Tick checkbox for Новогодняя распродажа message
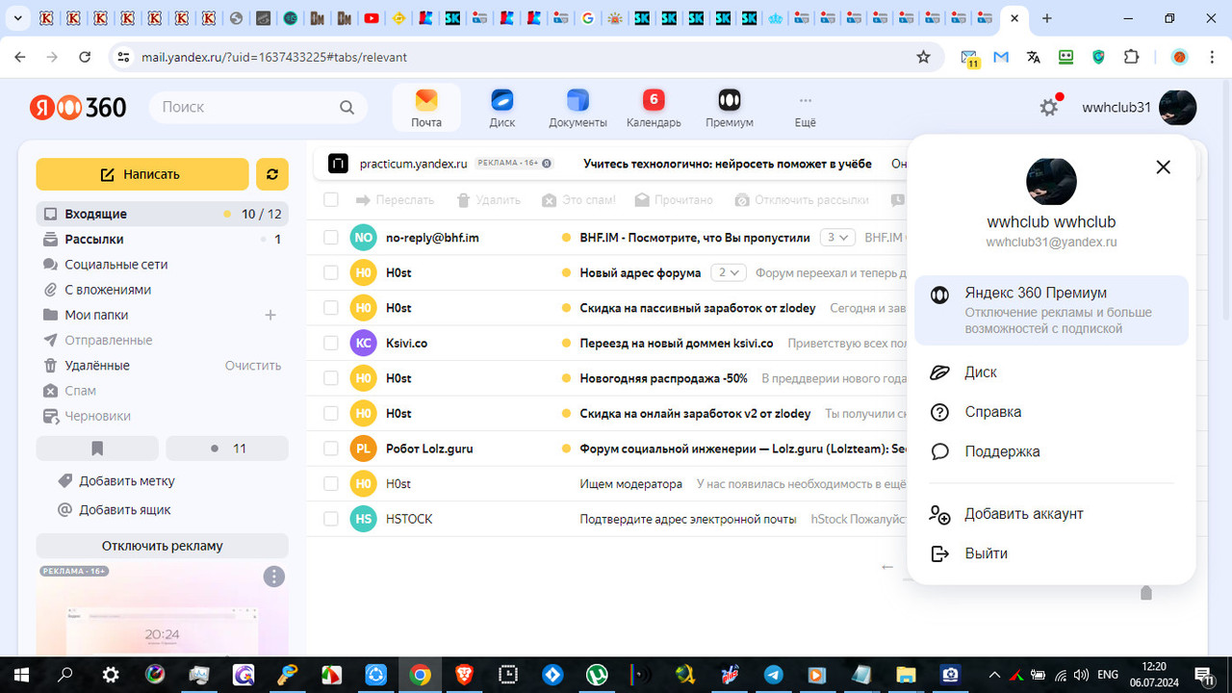Screen dimensions: 1232x693 [331, 378]
